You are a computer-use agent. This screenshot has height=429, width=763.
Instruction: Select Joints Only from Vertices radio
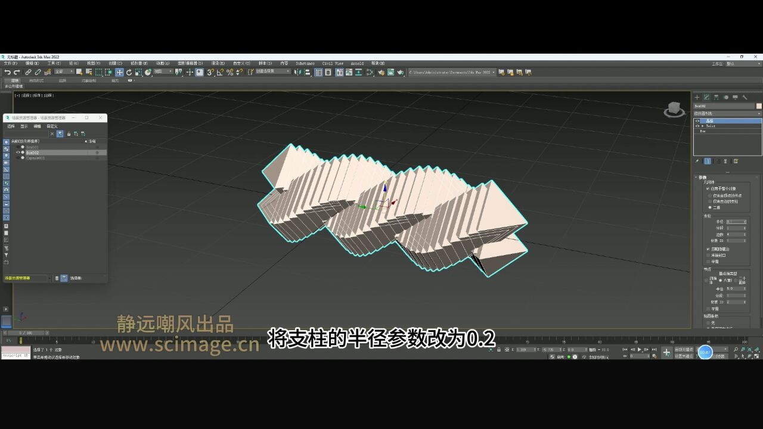click(709, 195)
